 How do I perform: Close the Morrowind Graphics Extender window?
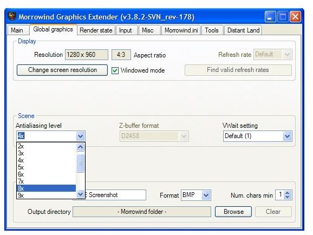click(x=296, y=17)
